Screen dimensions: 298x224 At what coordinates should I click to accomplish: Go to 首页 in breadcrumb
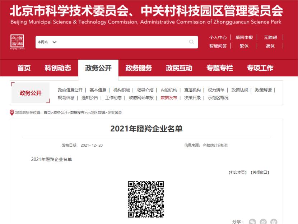click(x=47, y=113)
